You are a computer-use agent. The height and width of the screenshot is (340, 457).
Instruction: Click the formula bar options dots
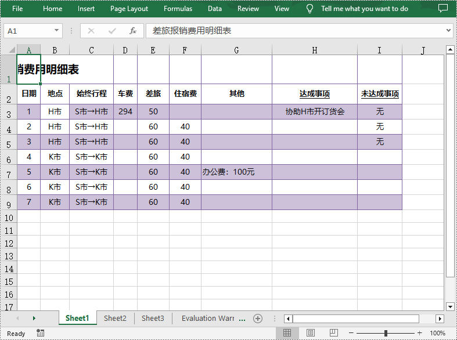click(71, 31)
